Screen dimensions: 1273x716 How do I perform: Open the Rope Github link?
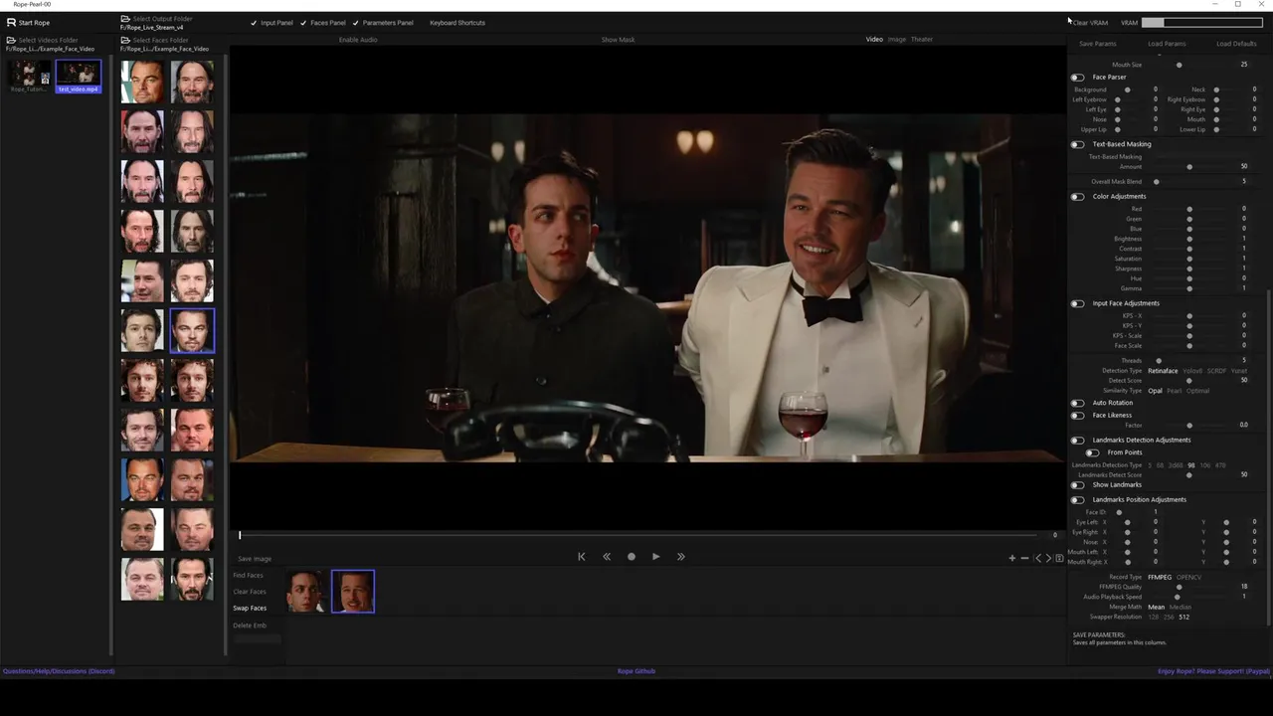point(636,671)
